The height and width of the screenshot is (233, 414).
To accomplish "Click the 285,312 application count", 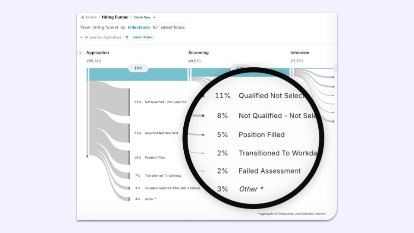I will tap(94, 61).
